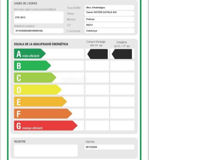This screenshot has height=160, width=214.
Task: Click the dark orange F rating arrow
Action: point(43,114)
